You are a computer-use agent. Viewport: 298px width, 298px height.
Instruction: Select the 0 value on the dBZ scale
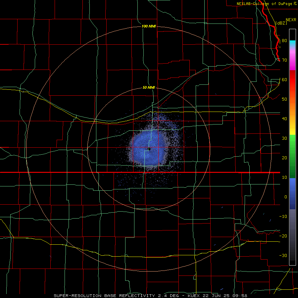286,197
